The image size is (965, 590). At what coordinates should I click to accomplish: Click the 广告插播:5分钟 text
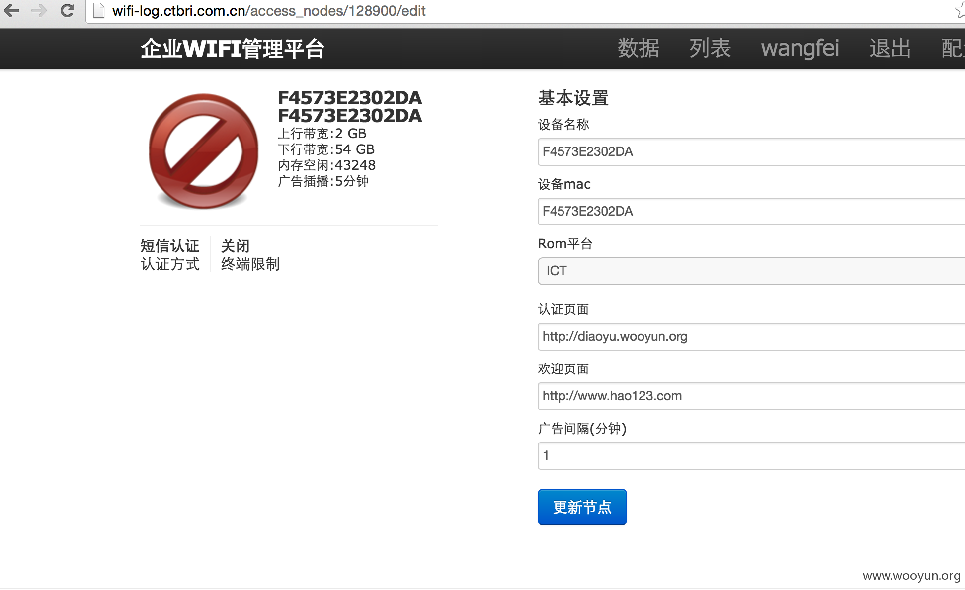(x=323, y=181)
